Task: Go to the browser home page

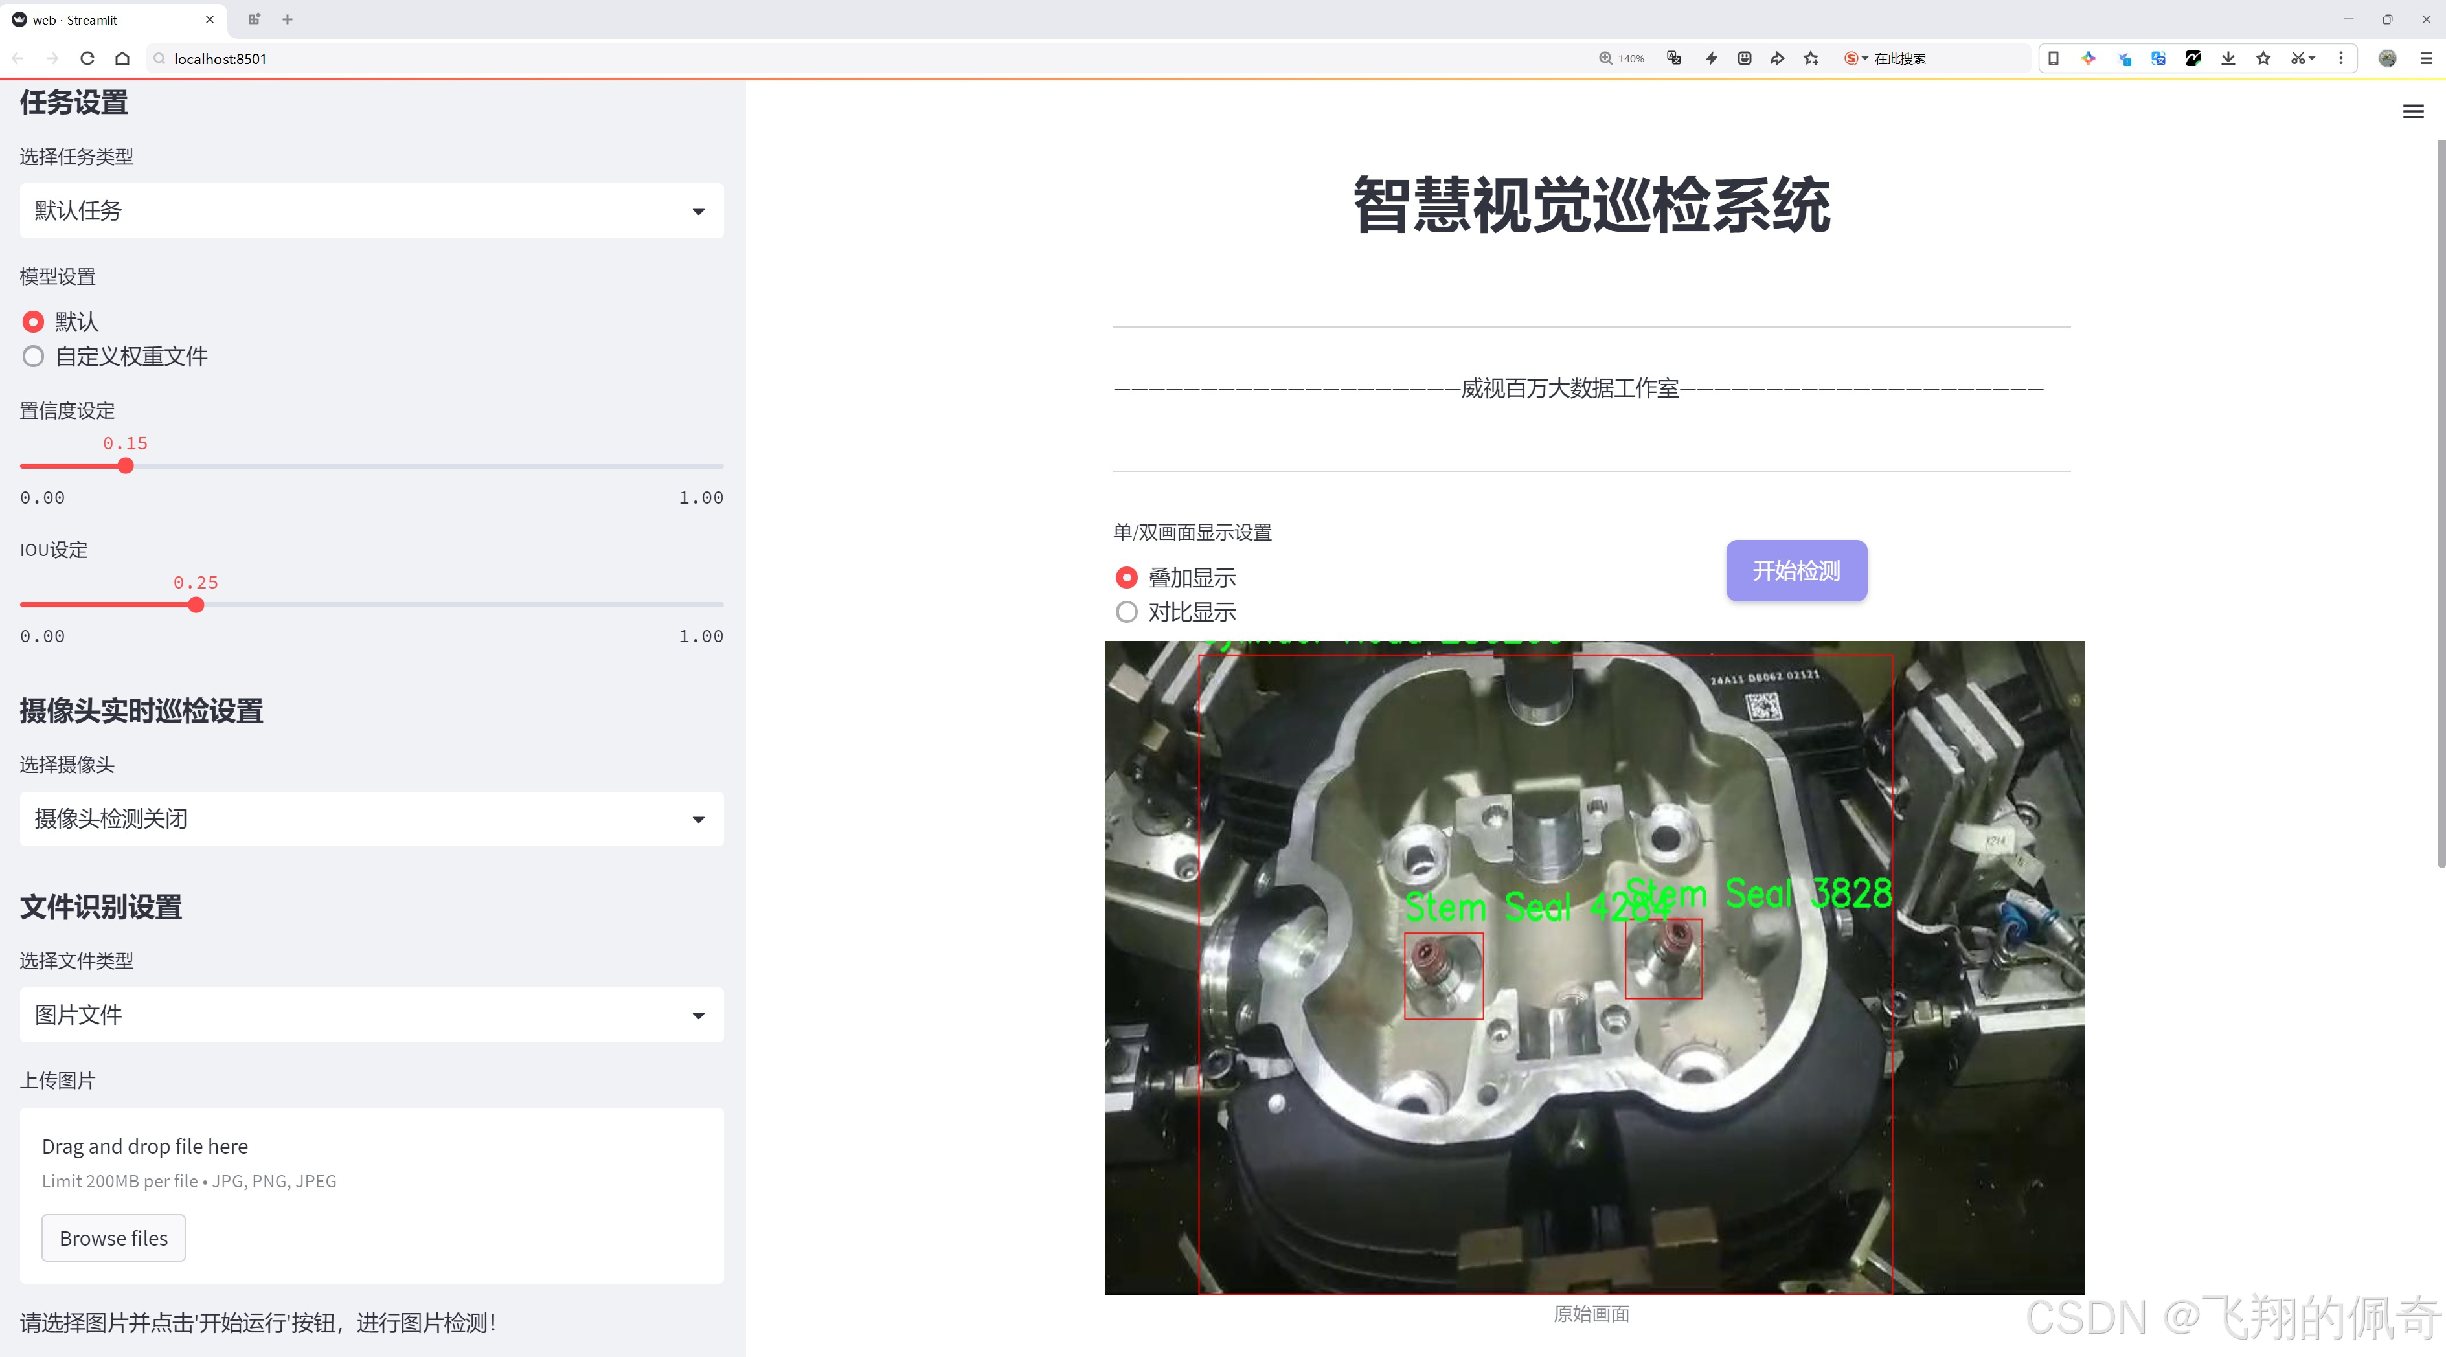Action: click(122, 58)
